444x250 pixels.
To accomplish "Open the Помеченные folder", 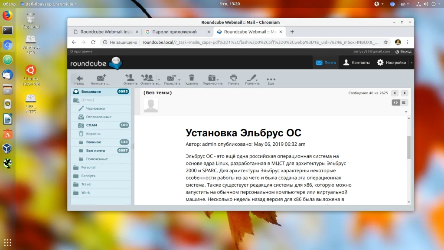I will tap(101, 159).
